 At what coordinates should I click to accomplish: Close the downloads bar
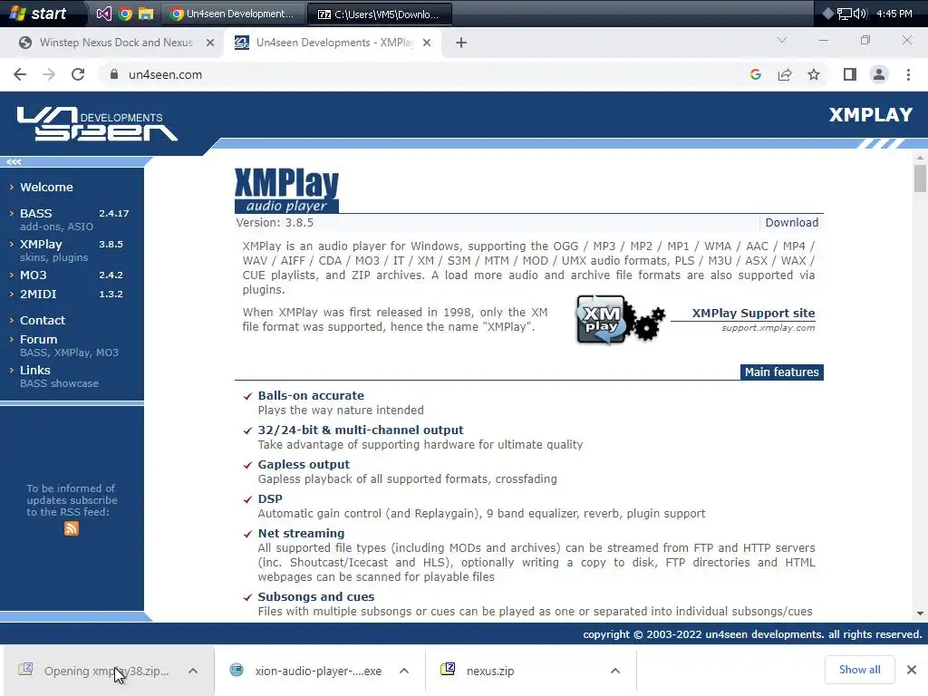[x=912, y=670]
